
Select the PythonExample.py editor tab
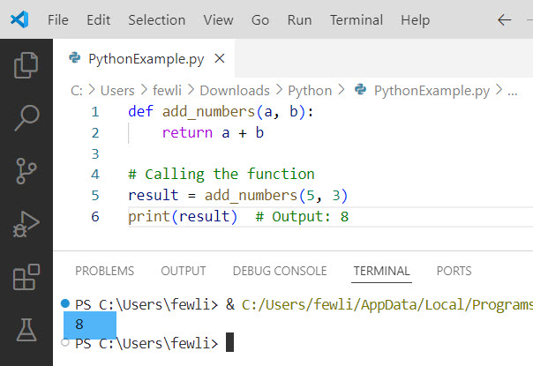coord(144,58)
